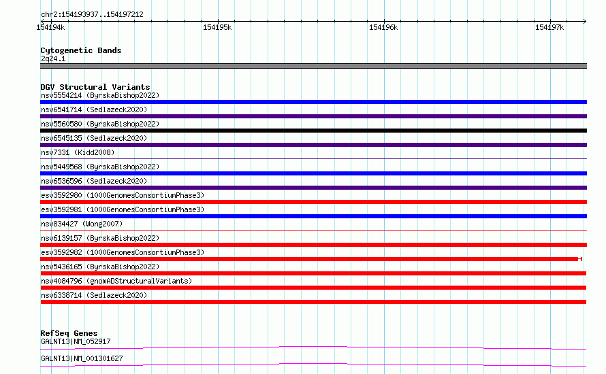
Task: Open variant nsv6545135 (Sedlazeck2020) label
Action: [x=94, y=138]
